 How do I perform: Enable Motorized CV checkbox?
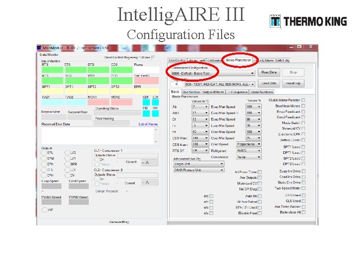coord(260,183)
